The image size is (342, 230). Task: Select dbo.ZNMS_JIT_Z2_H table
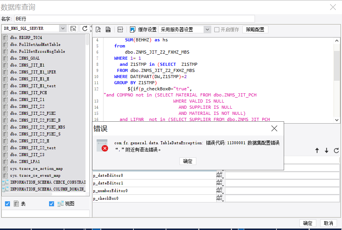tap(30, 141)
